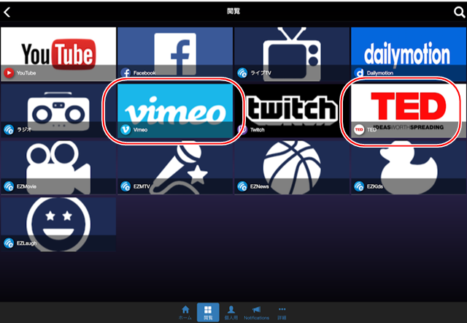Screen dimensions: 467x323
Task: Select the 閲覧 browse tab
Action: click(208, 313)
